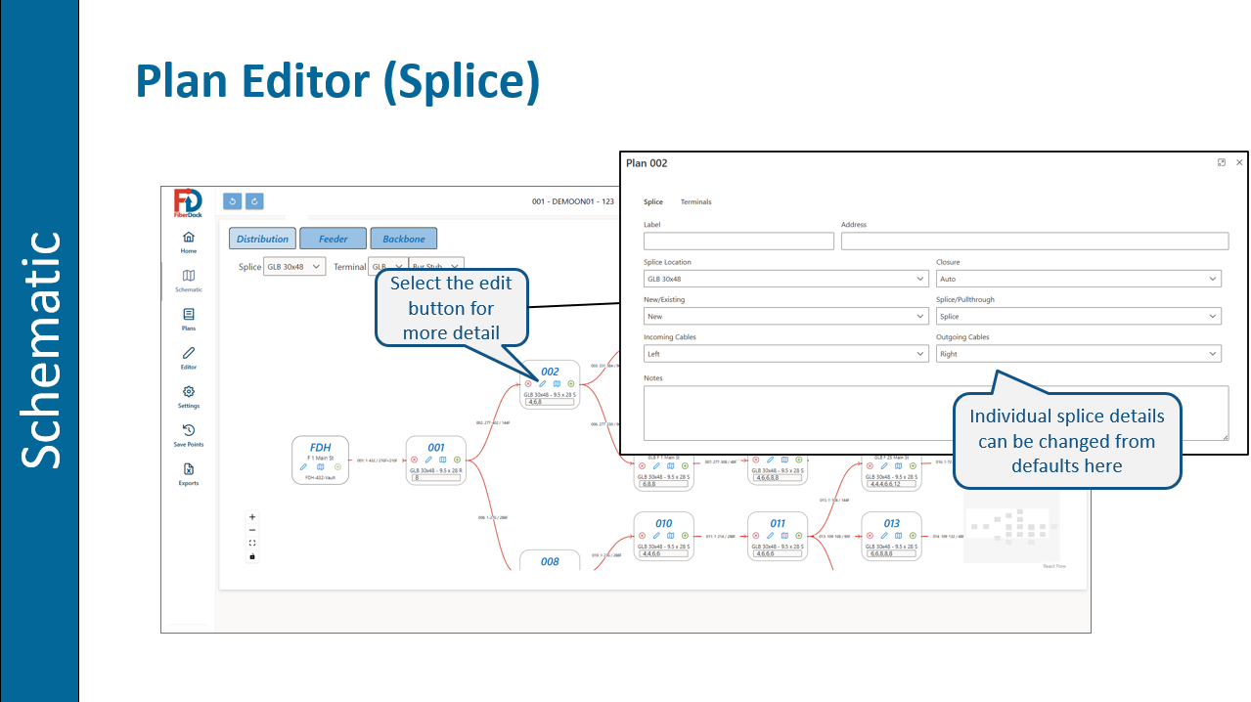
Task: Click the edit pencil on node 001
Action: (428, 460)
